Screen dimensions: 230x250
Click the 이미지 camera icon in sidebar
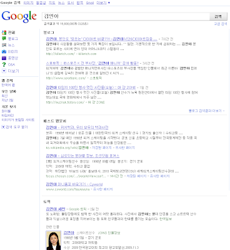4,51
